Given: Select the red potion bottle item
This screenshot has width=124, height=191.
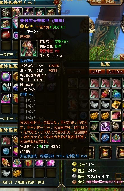Looking at the screenshot, I should pyautogui.click(x=105, y=94).
